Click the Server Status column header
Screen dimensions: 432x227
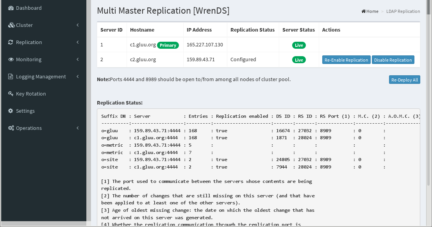pyautogui.click(x=298, y=30)
